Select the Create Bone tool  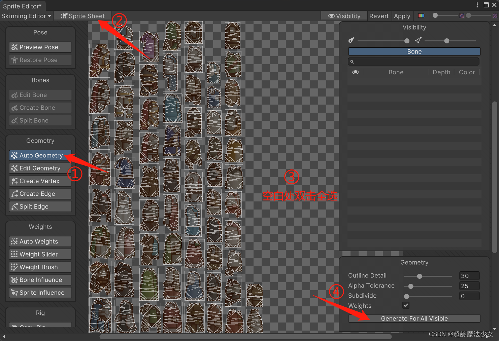point(40,108)
